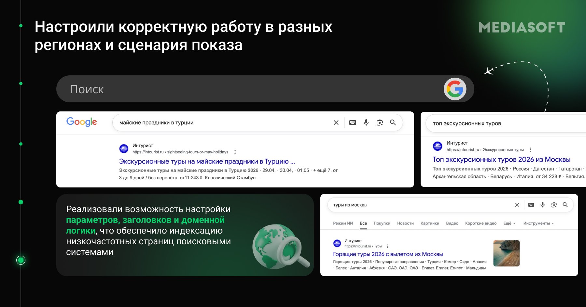Click snippet line starting 'Белек · Анталия · Абхазия'
Screen dimensions: 586x307
tap(410, 268)
